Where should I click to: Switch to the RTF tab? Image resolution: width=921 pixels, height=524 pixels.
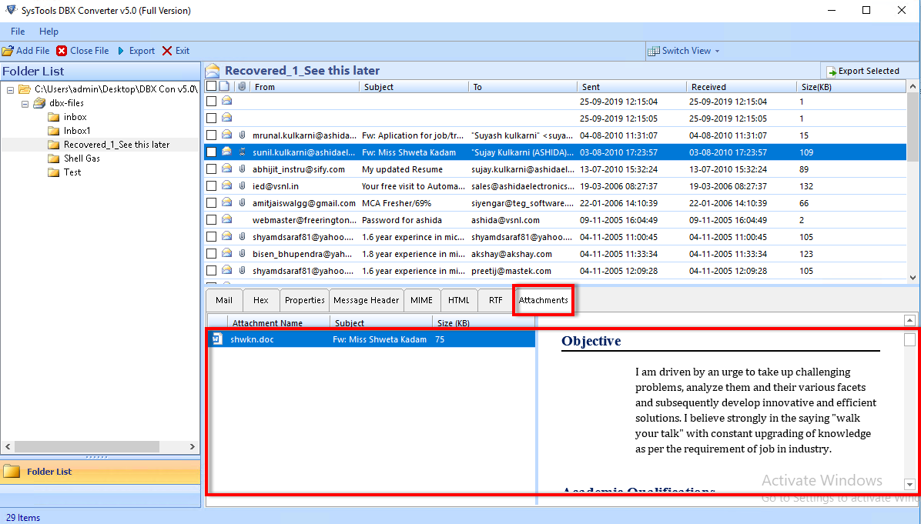click(496, 300)
